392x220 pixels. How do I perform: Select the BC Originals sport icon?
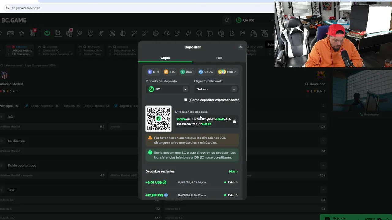(x=58, y=33)
